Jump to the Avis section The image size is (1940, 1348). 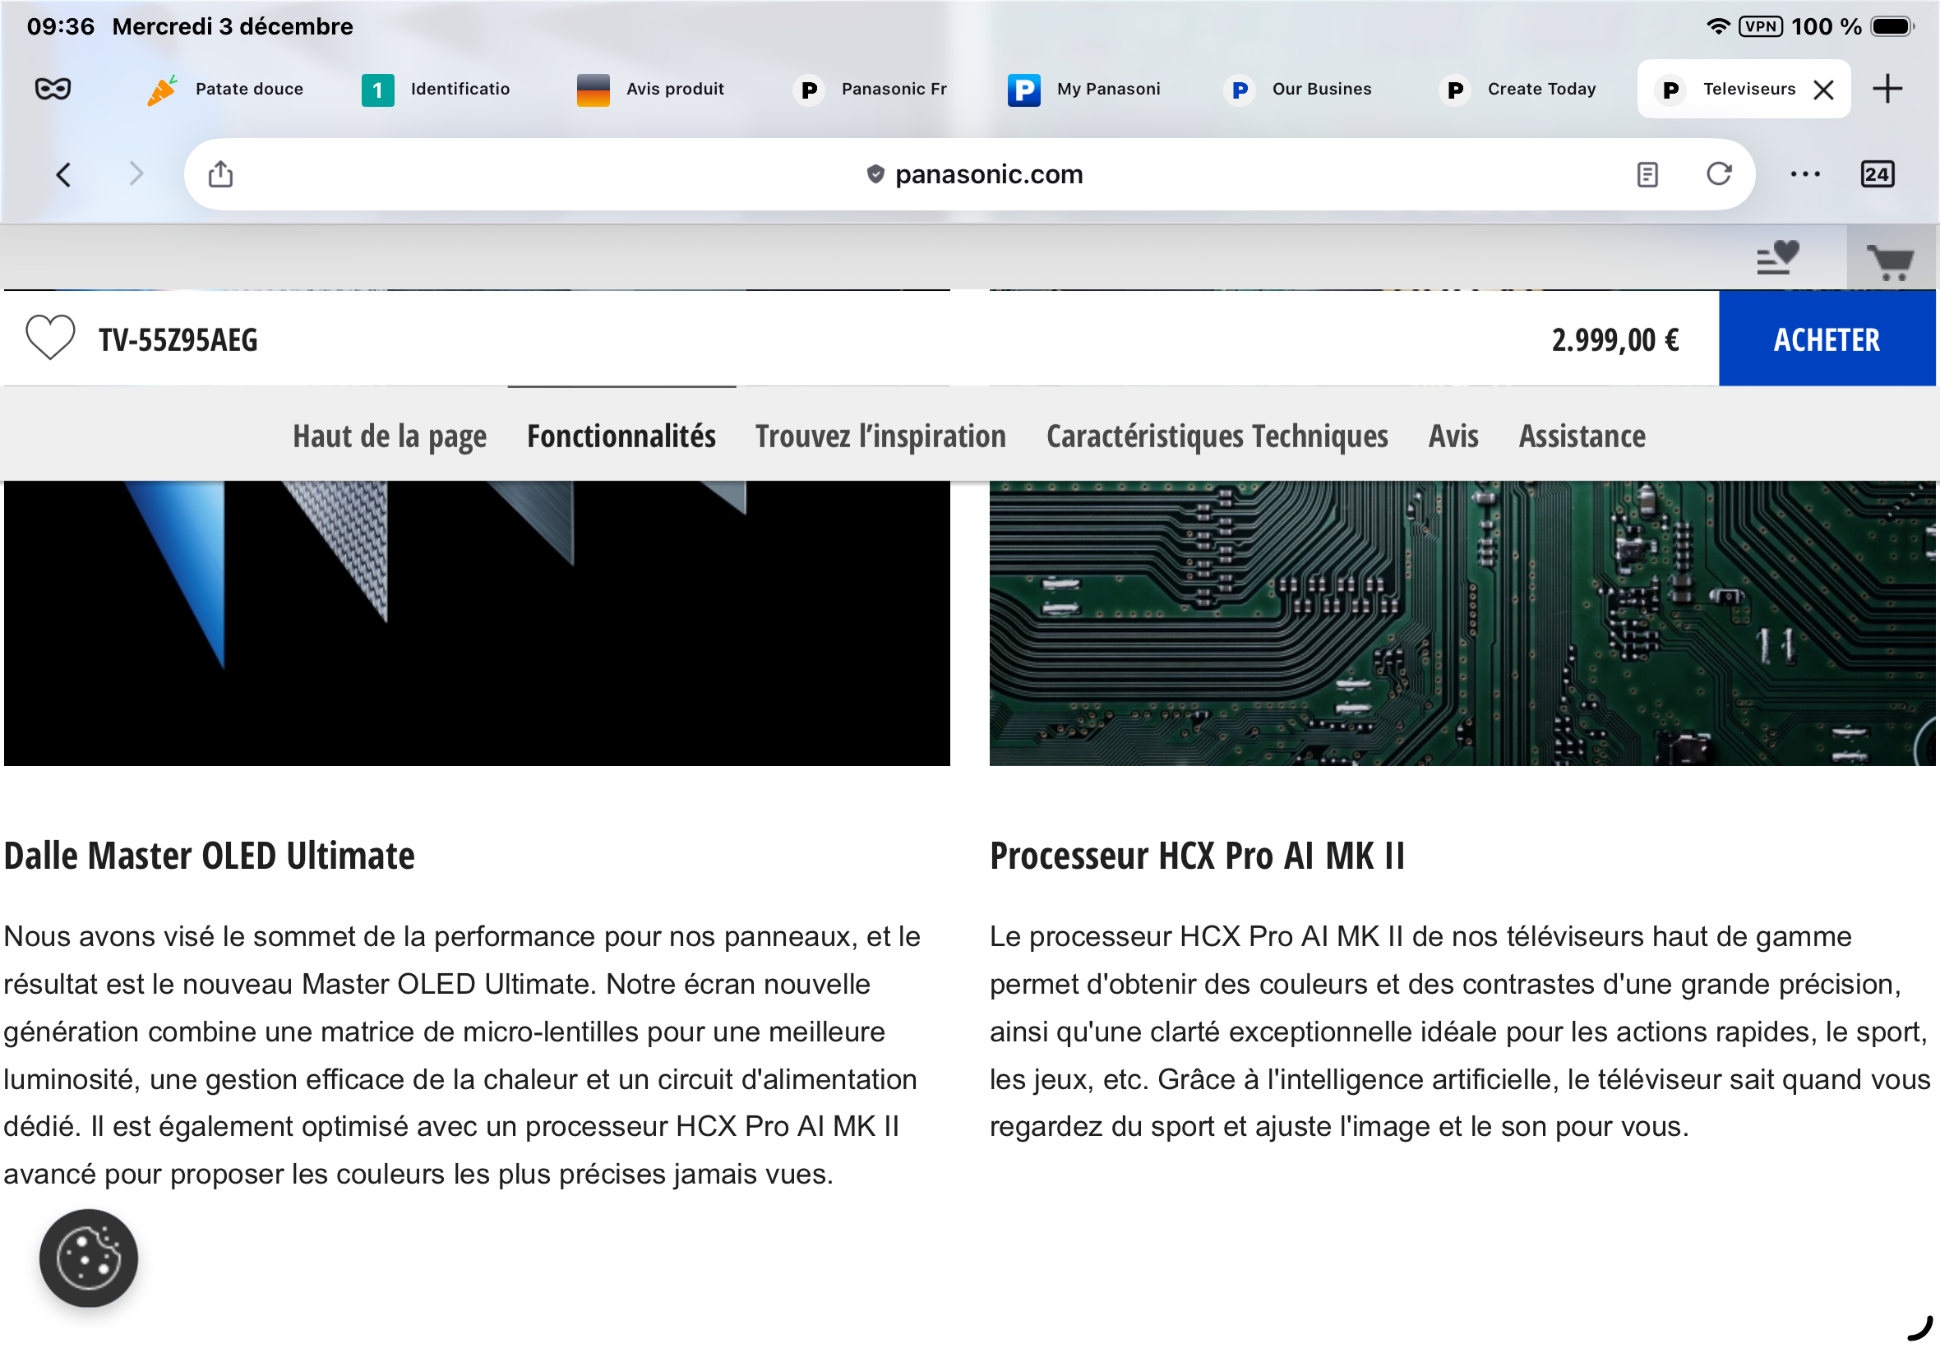tap(1453, 436)
